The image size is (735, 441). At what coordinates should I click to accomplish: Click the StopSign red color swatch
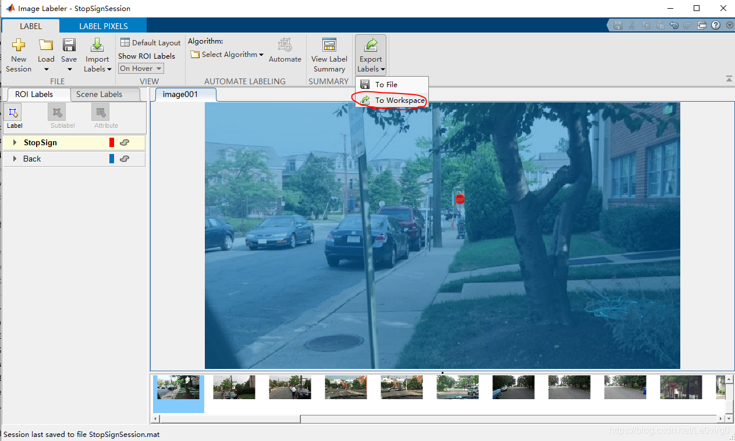tap(112, 142)
